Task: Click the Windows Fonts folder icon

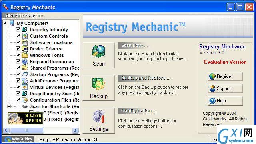Action: click(25, 55)
